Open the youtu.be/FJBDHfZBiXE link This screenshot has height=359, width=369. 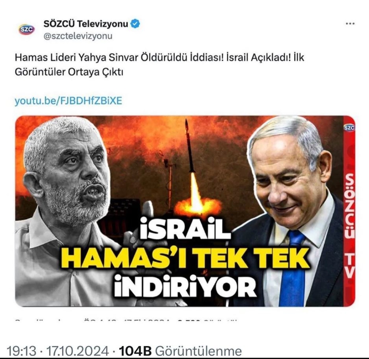click(x=68, y=101)
